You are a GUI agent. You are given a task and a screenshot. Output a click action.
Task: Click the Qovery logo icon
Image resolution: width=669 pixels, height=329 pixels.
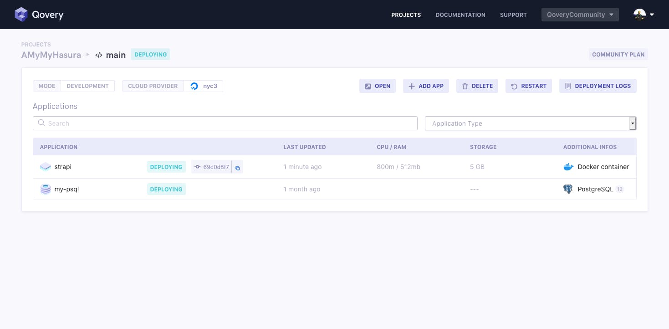coord(21,15)
